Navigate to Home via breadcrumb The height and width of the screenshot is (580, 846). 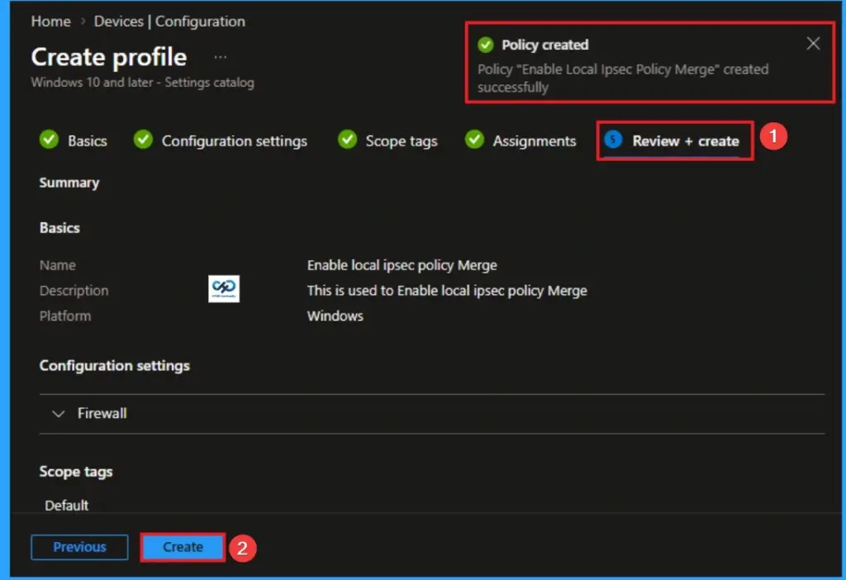tap(50, 21)
